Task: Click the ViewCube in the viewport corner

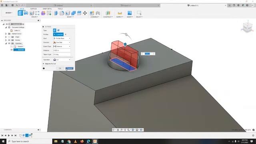Action: (x=248, y=28)
